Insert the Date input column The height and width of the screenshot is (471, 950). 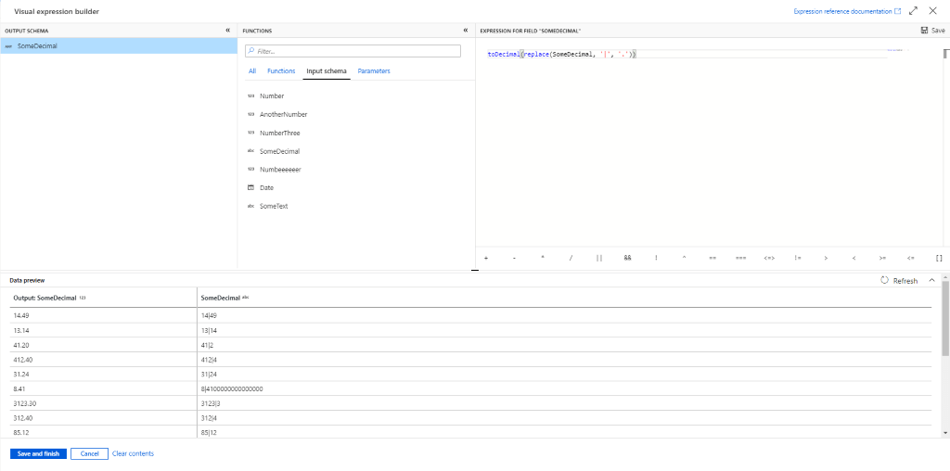tap(266, 187)
